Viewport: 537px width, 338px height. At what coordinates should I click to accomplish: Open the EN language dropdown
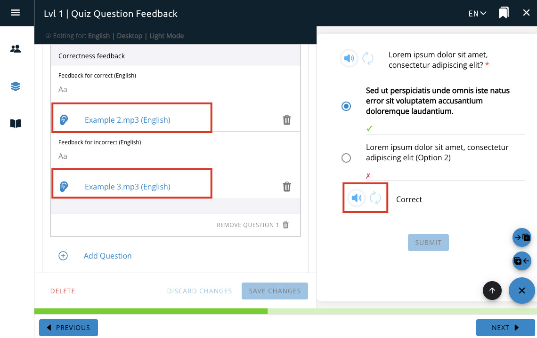[x=477, y=13]
